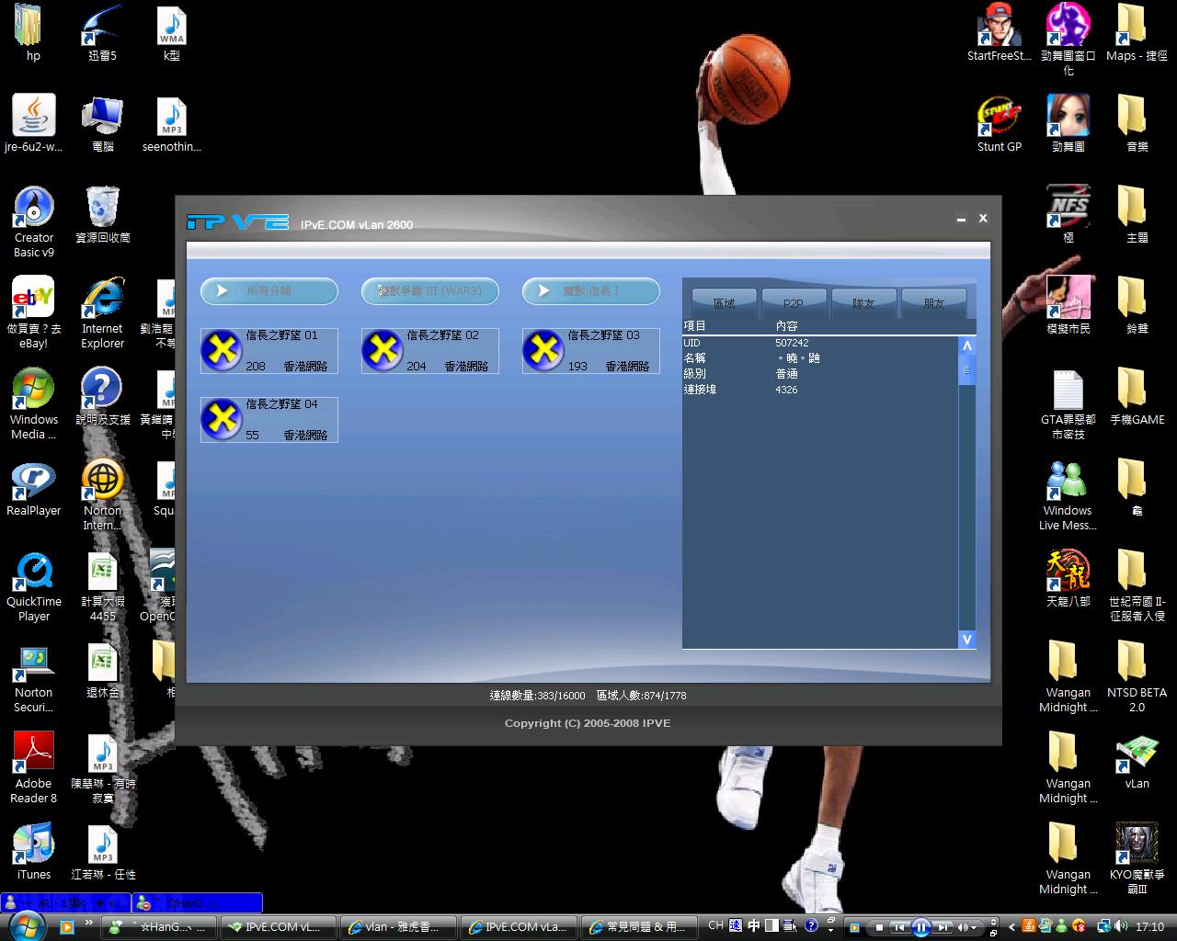Select the Creator Basic v9 shortcut
The height and width of the screenshot is (941, 1177).
coord(34,221)
